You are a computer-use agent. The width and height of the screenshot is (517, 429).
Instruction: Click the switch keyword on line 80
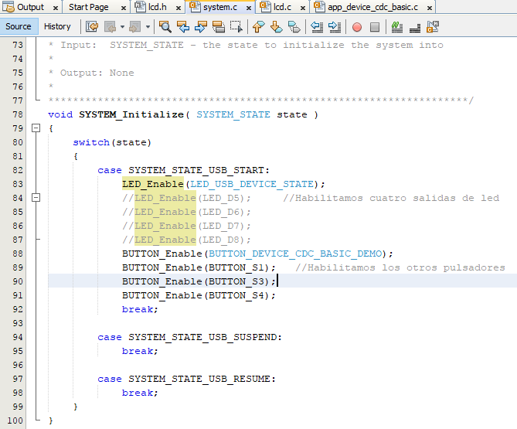pyautogui.click(x=91, y=142)
